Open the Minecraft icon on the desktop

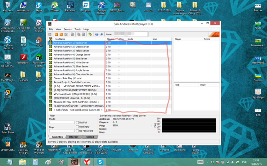(x=133, y=144)
